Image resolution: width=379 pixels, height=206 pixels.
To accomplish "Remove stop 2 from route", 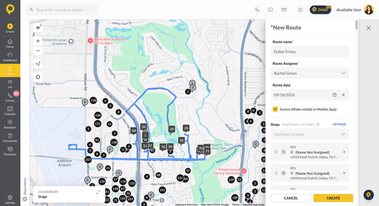I will tap(344, 173).
